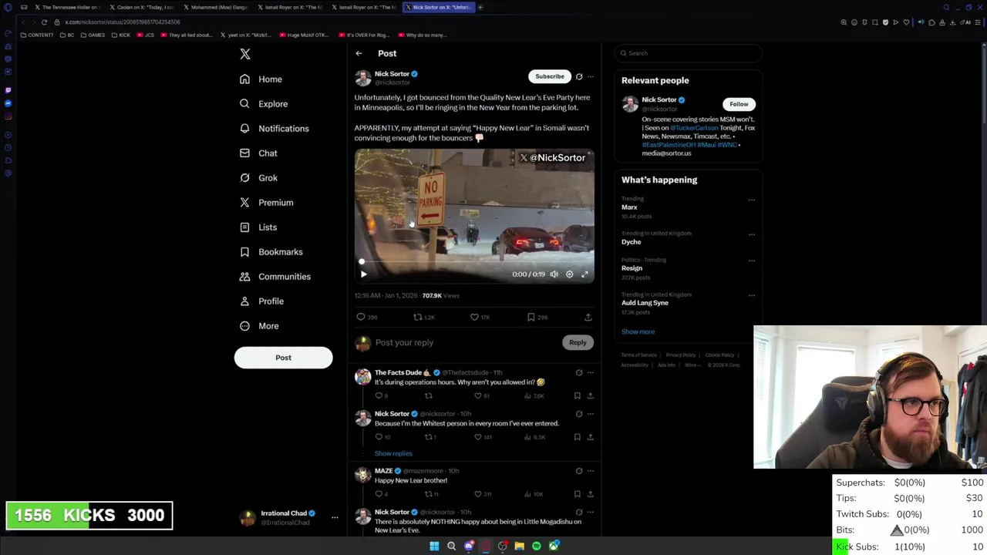Open Chat from the sidebar

click(258, 153)
